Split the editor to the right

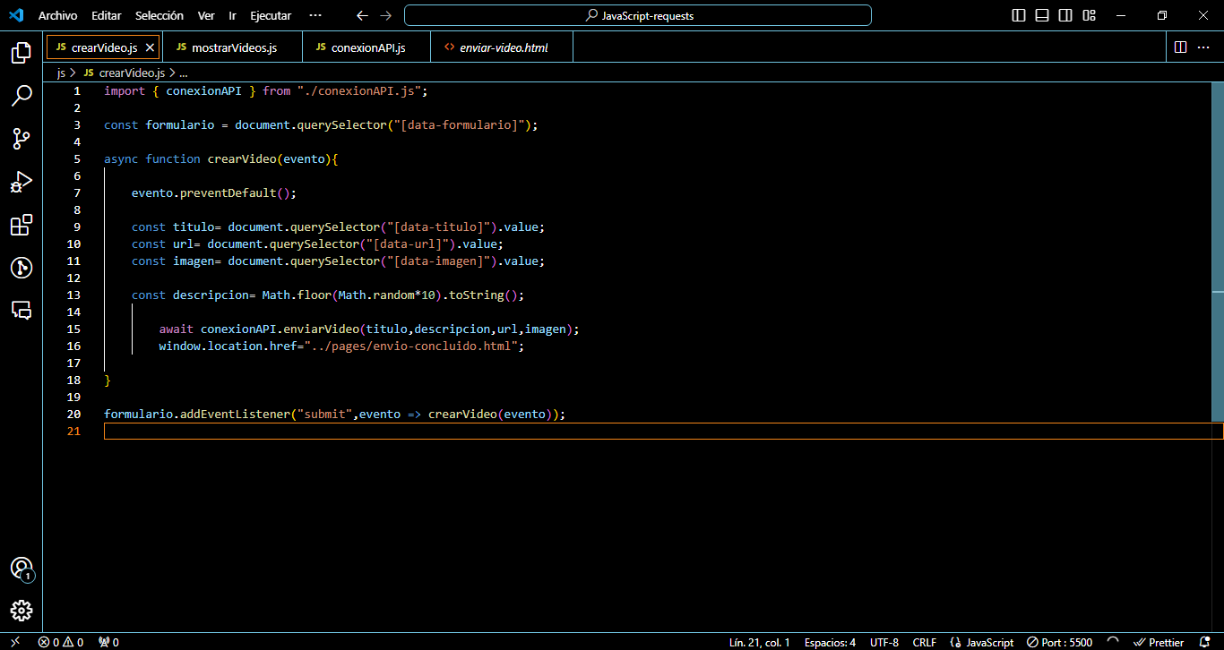pyautogui.click(x=1180, y=47)
